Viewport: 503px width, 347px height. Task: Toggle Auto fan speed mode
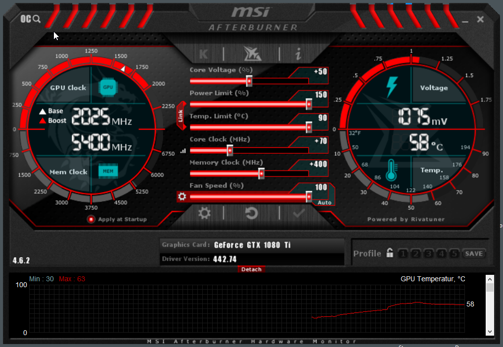click(x=324, y=203)
